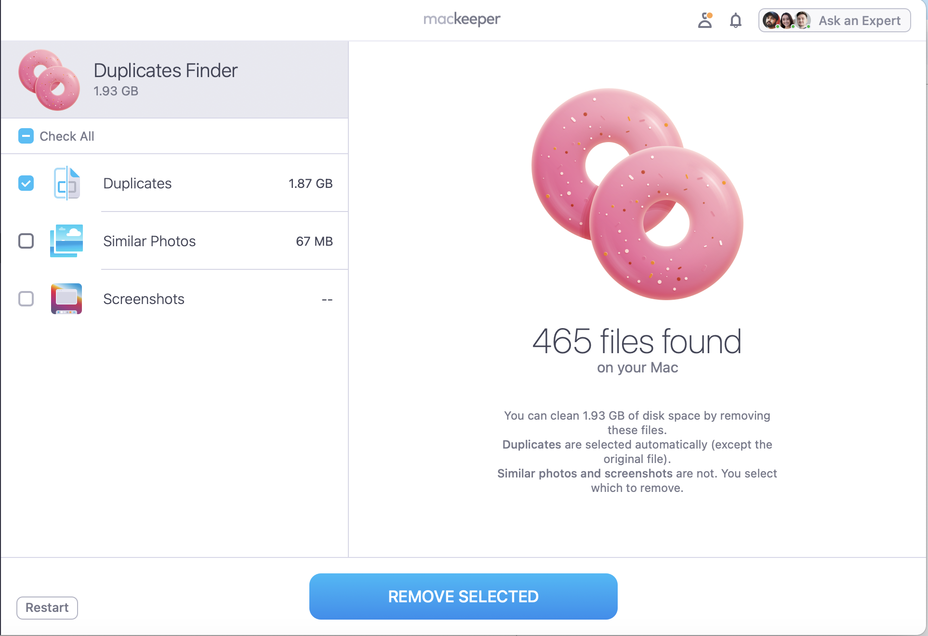The width and height of the screenshot is (928, 636).
Task: Open the Duplicates row to view files
Action: click(x=193, y=184)
